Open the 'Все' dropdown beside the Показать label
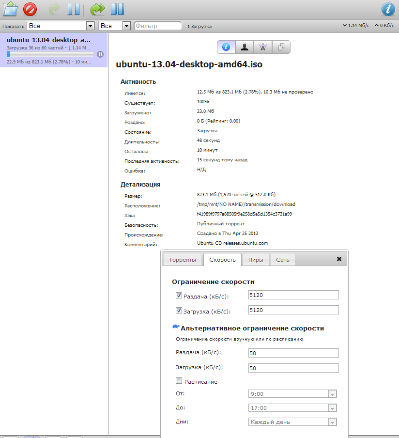Viewport: 399px width, 438px height. coord(61,26)
